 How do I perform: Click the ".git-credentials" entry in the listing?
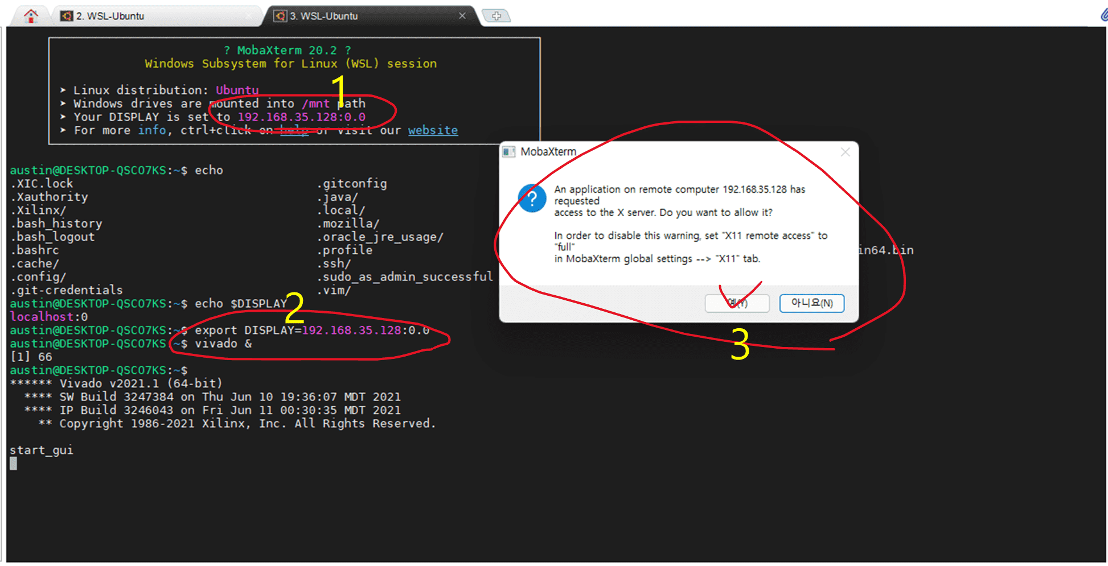pyautogui.click(x=67, y=290)
